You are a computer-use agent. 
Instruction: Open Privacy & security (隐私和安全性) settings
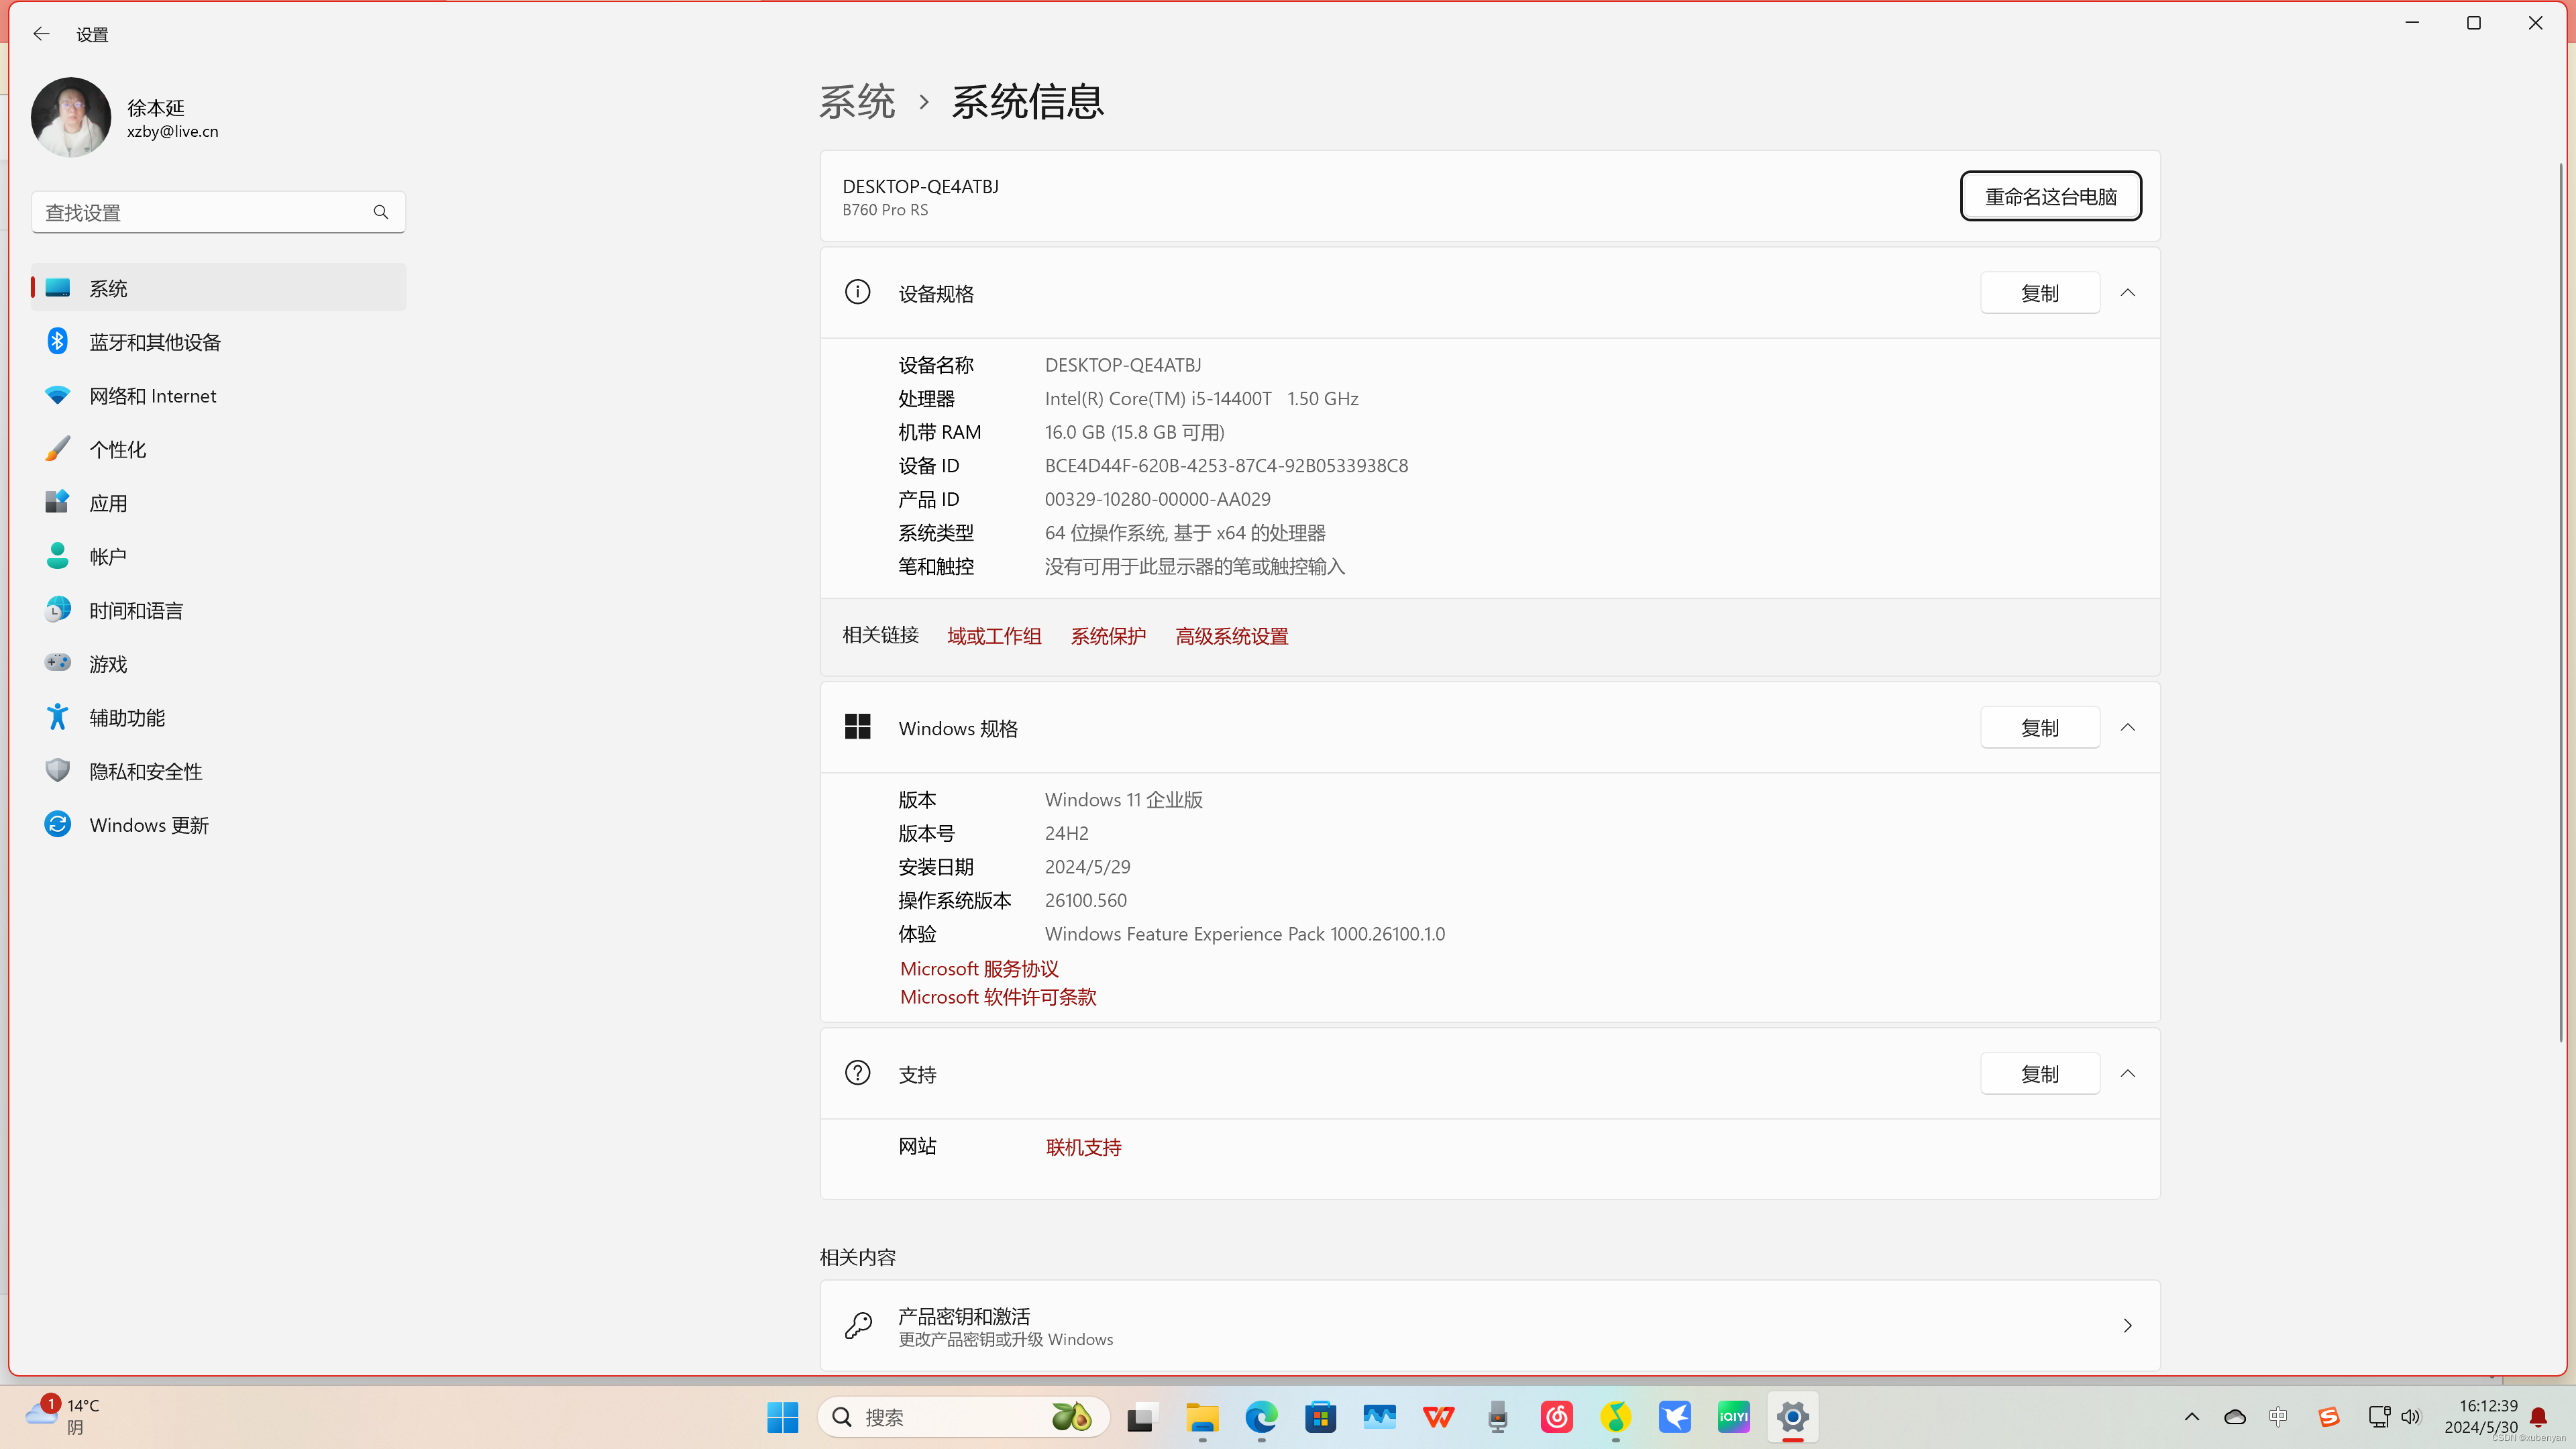(146, 771)
